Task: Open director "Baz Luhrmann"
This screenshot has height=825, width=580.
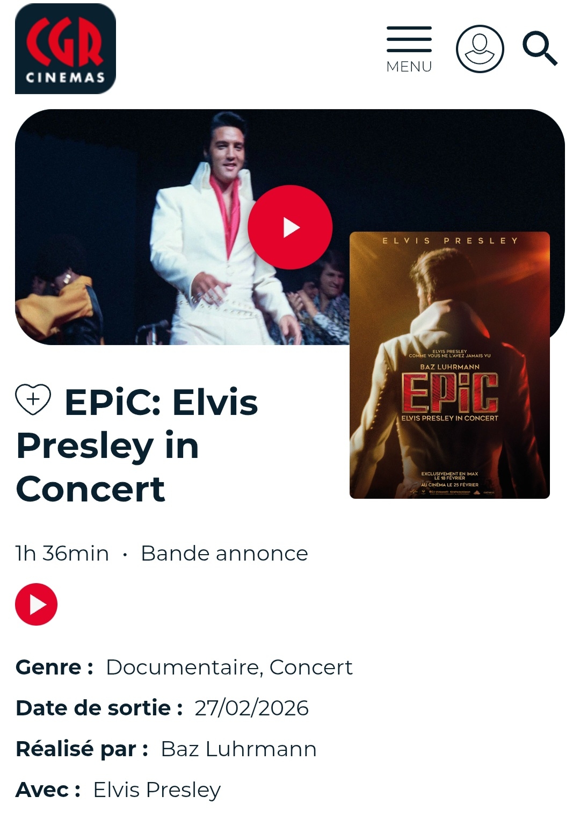Action: (239, 749)
